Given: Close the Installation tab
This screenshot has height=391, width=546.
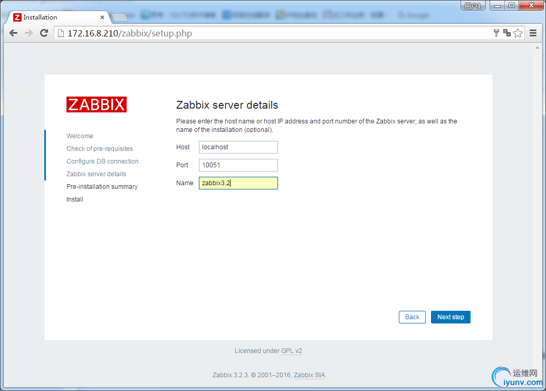Looking at the screenshot, I should [102, 17].
